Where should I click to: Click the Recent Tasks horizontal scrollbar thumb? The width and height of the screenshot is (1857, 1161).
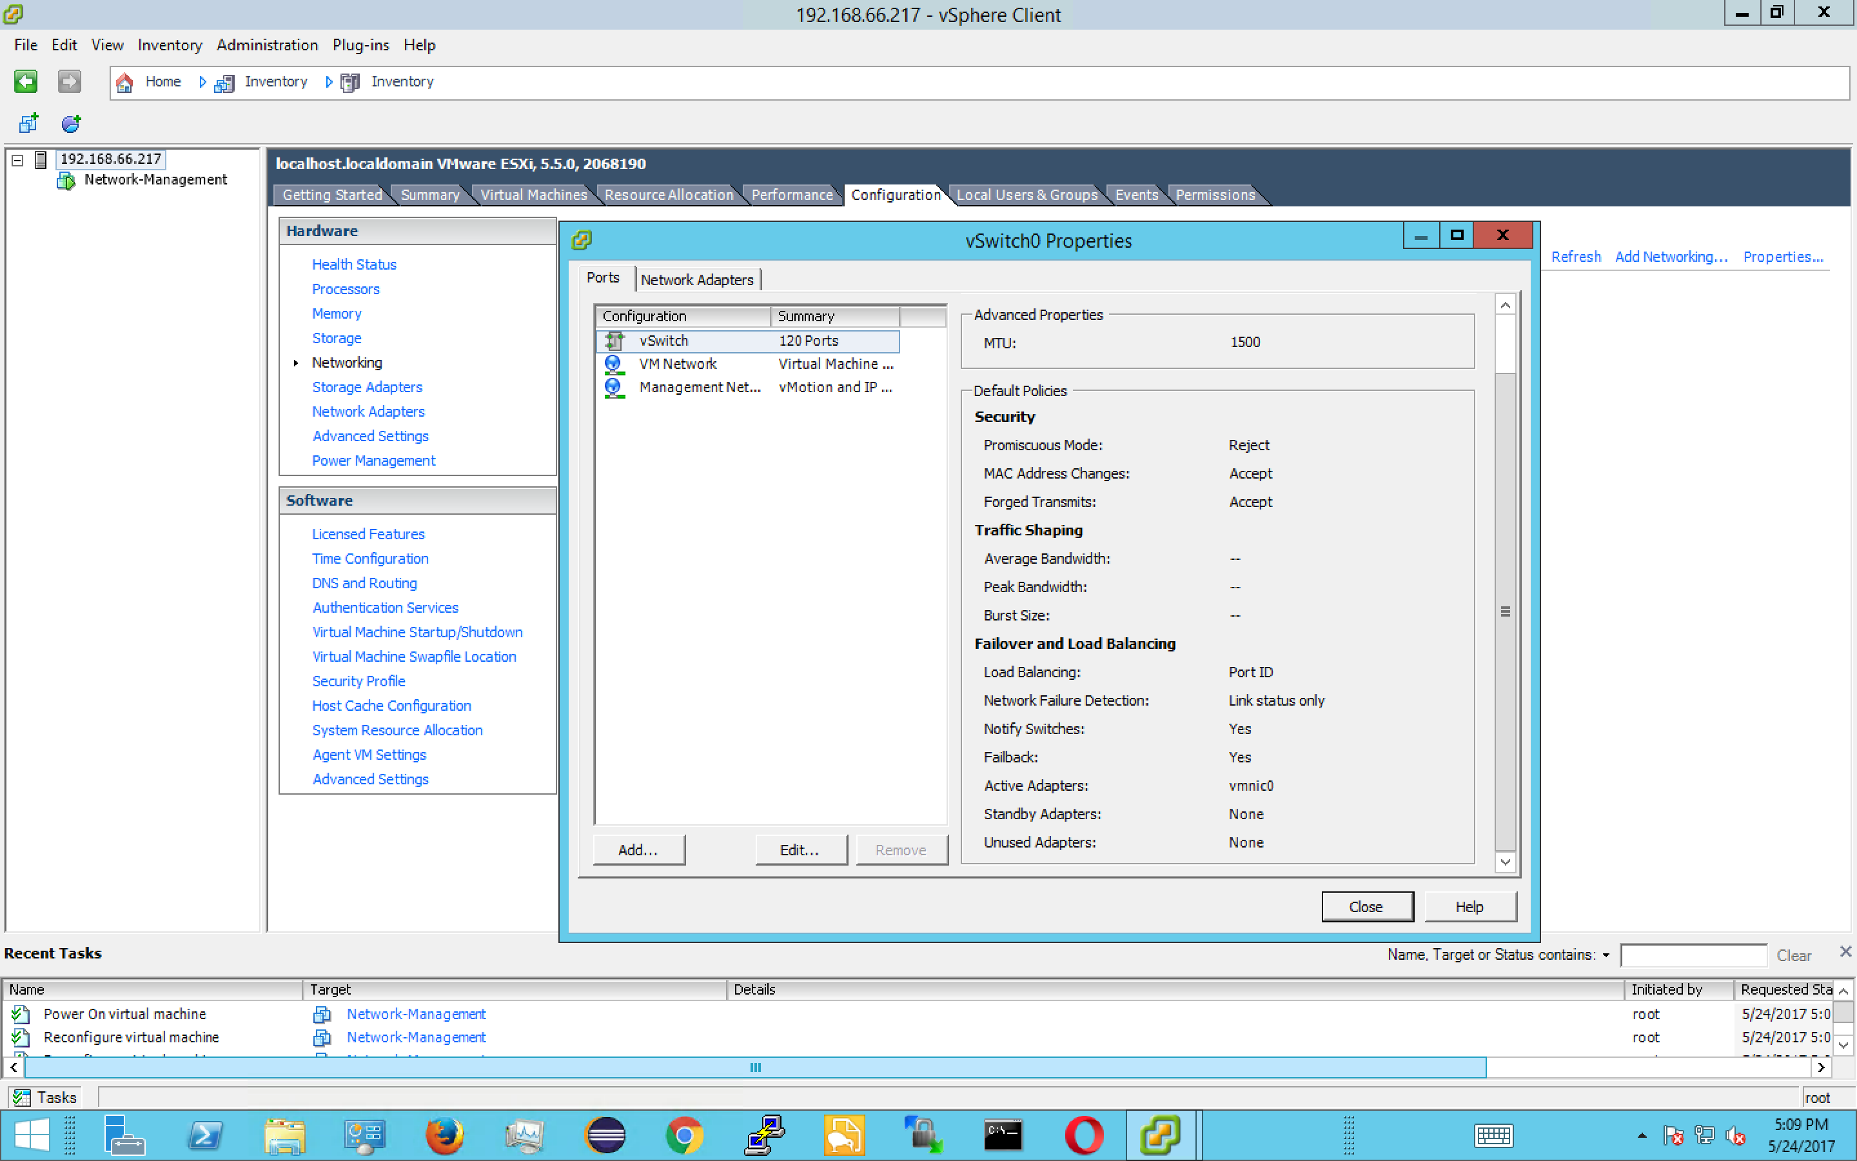(x=755, y=1067)
